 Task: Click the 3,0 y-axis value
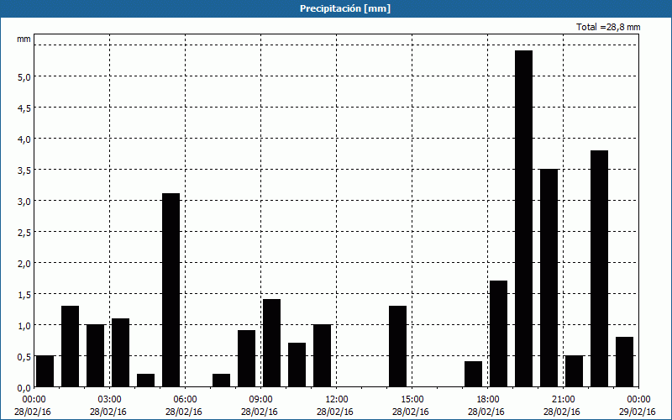tap(24, 202)
